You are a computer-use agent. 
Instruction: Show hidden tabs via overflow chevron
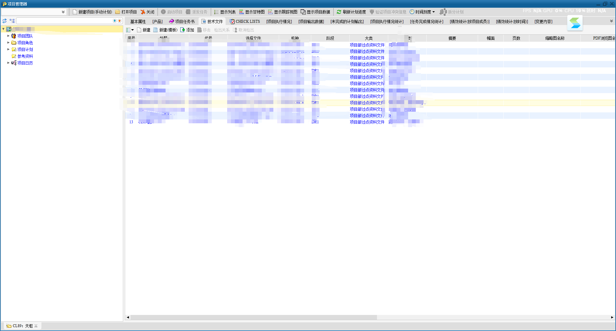coord(612,21)
